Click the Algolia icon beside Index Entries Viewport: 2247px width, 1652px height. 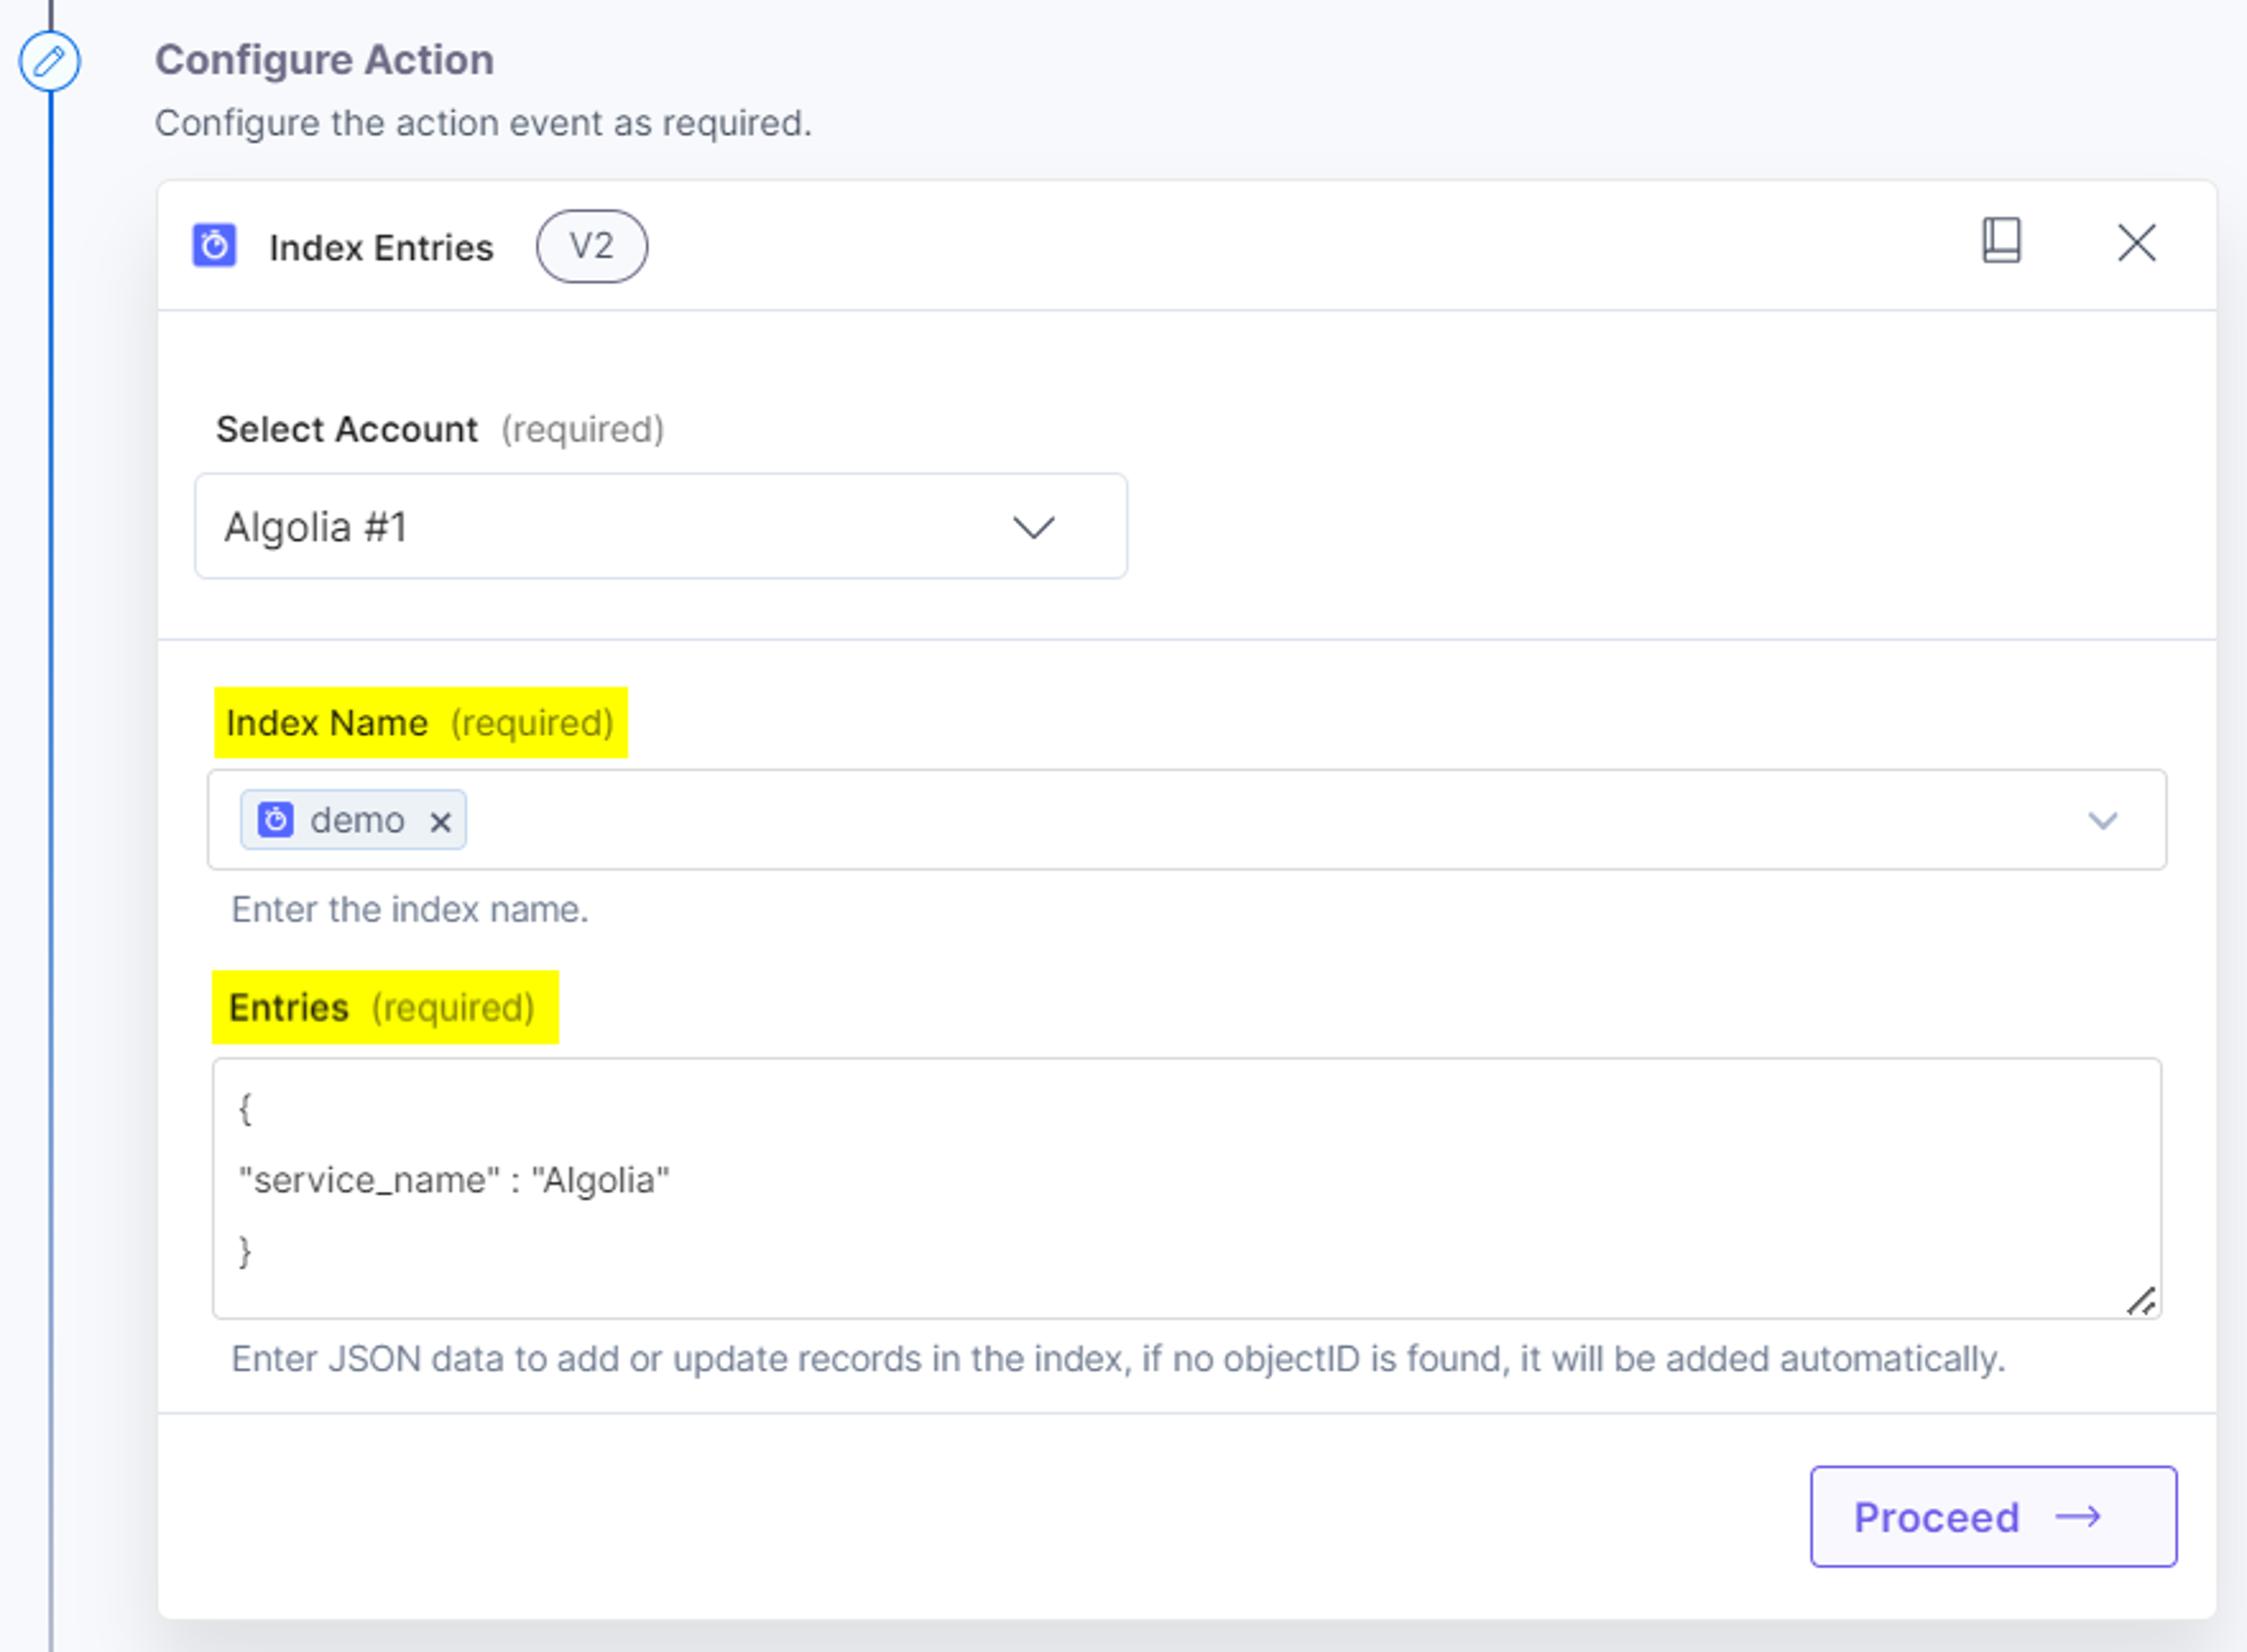[x=214, y=246]
